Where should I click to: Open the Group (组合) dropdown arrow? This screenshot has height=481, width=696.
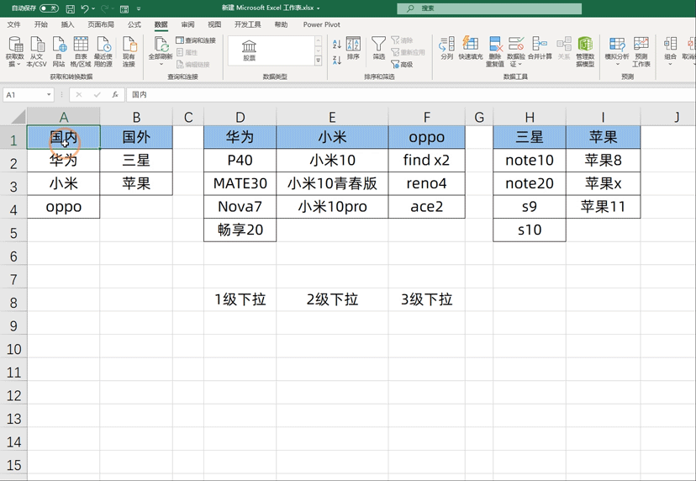coord(670,65)
